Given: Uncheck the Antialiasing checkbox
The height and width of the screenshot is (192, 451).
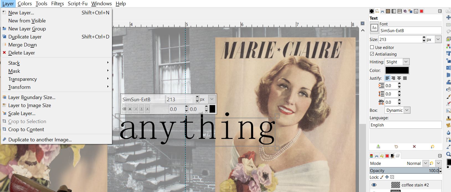Looking at the screenshot, I should [x=372, y=54].
